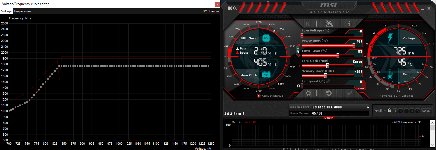This screenshot has width=436, height=150.
Task: Click the Power Limit slider handle
Action: pos(354,46)
